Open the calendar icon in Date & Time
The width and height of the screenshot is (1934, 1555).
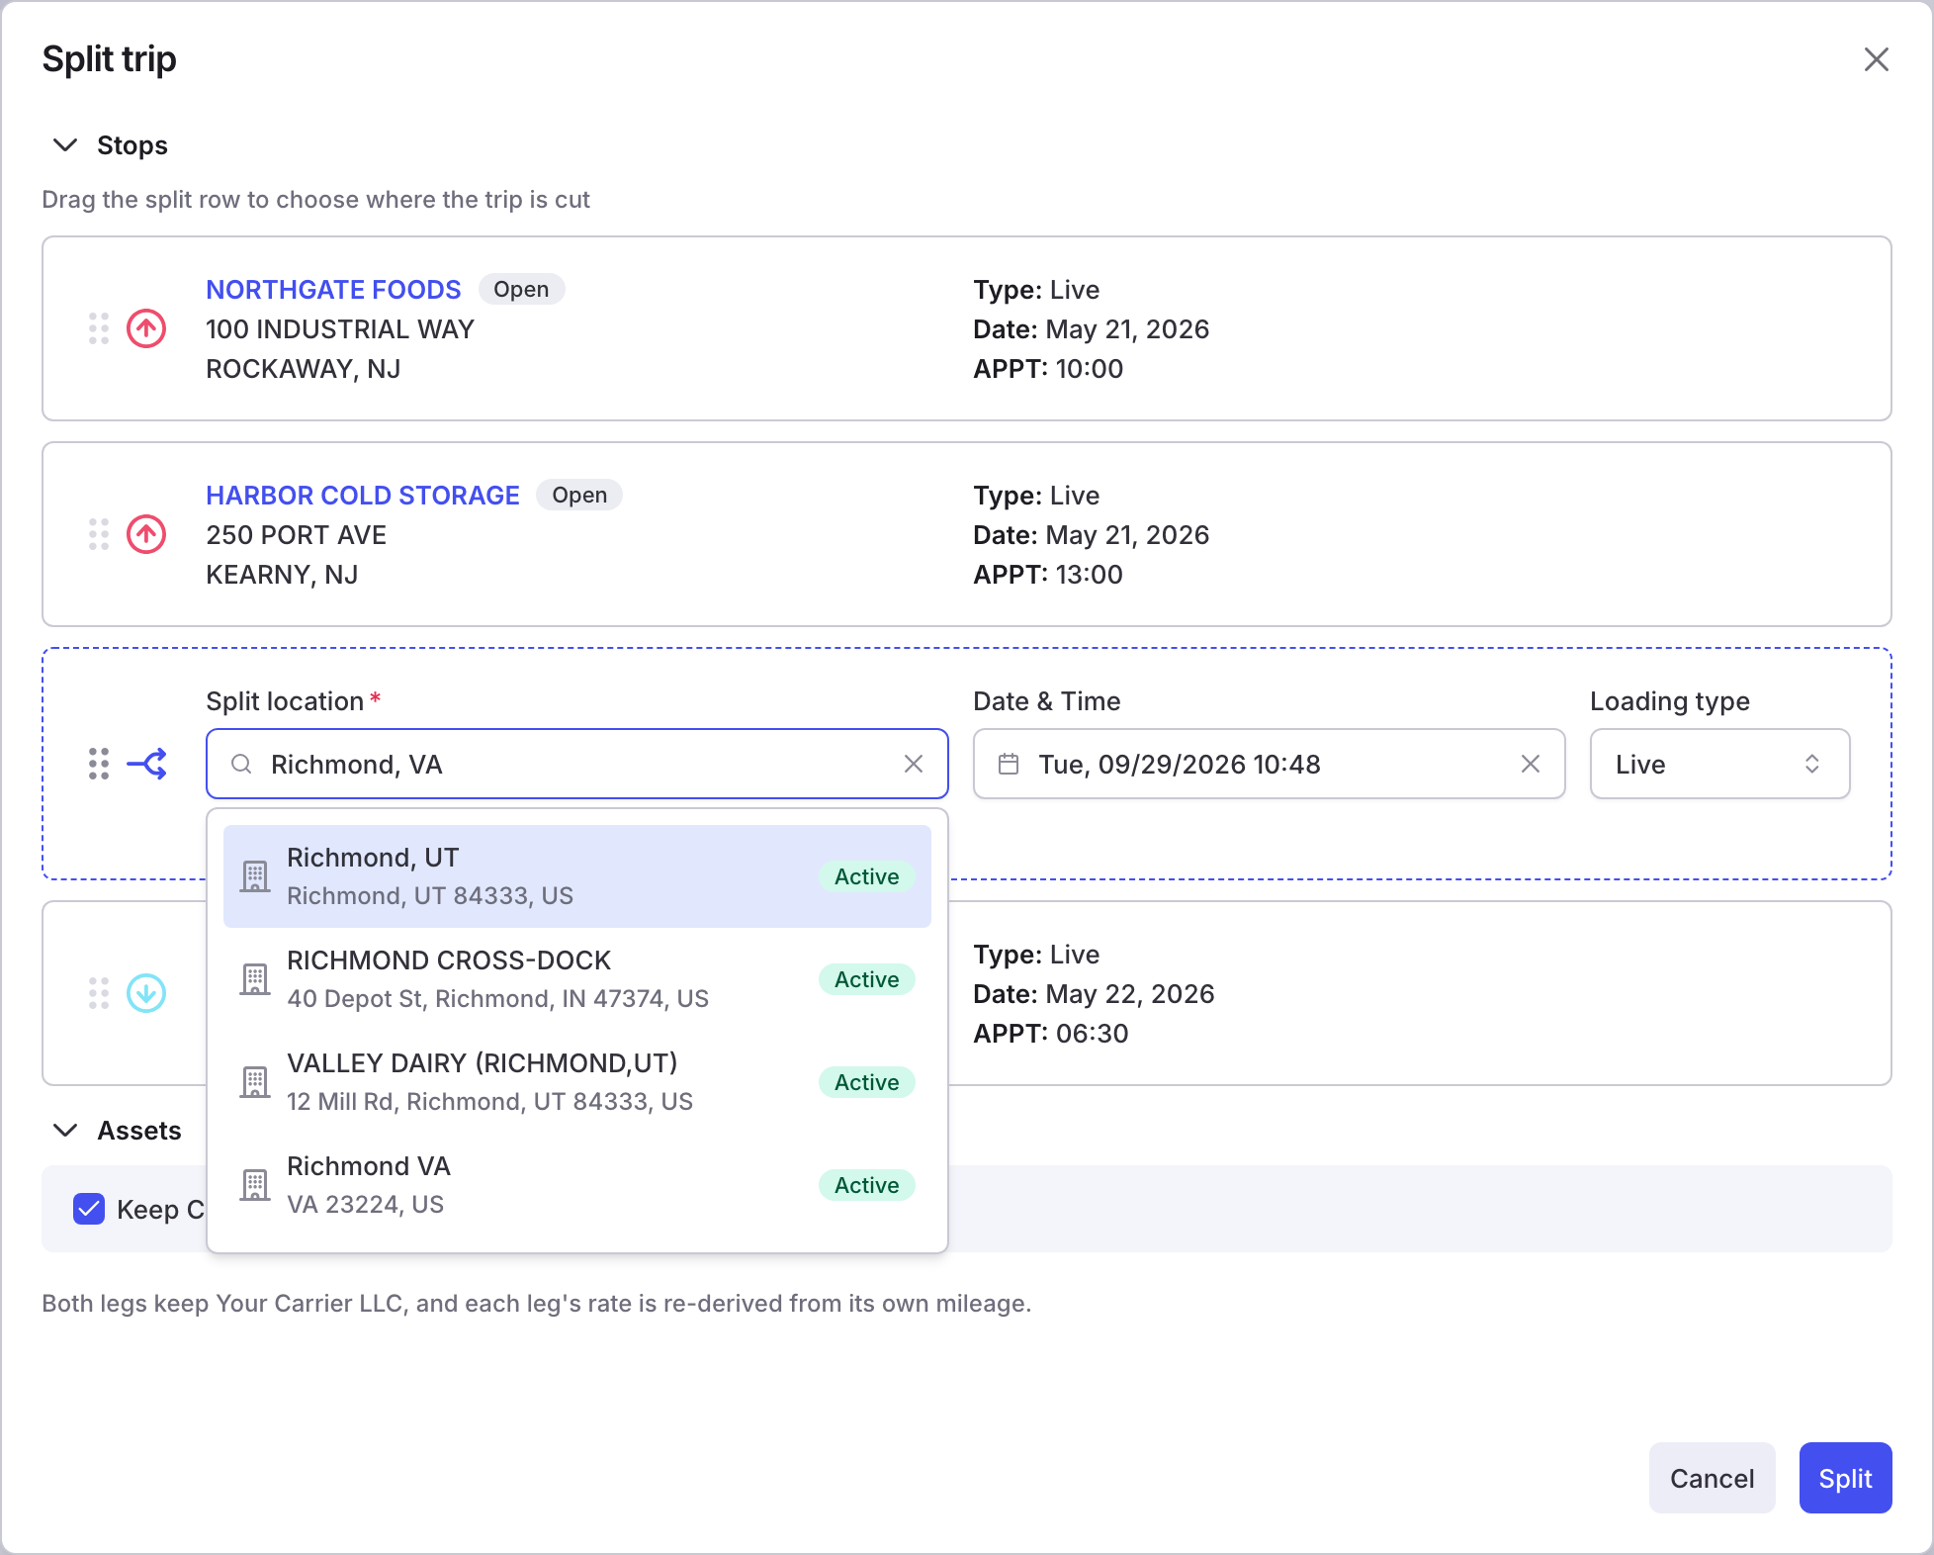point(1009,764)
